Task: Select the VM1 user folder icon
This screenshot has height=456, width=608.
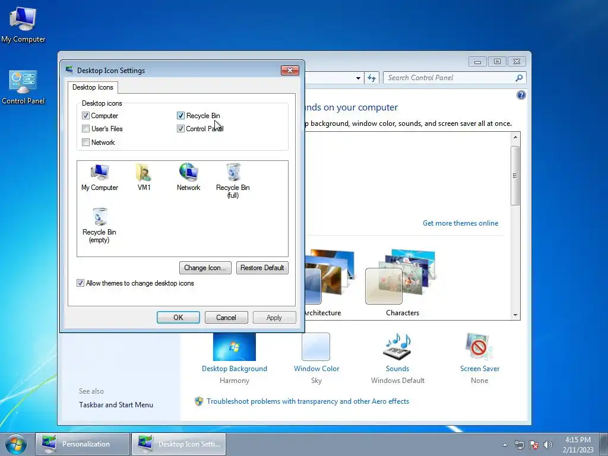Action: [144, 178]
